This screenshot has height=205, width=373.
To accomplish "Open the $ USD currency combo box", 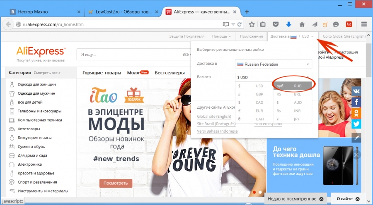I will [274, 77].
